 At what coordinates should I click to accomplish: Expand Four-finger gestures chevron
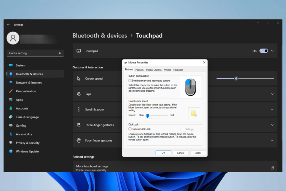click(272, 140)
